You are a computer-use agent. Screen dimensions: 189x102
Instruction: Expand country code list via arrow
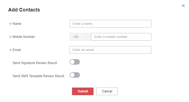[88, 37]
